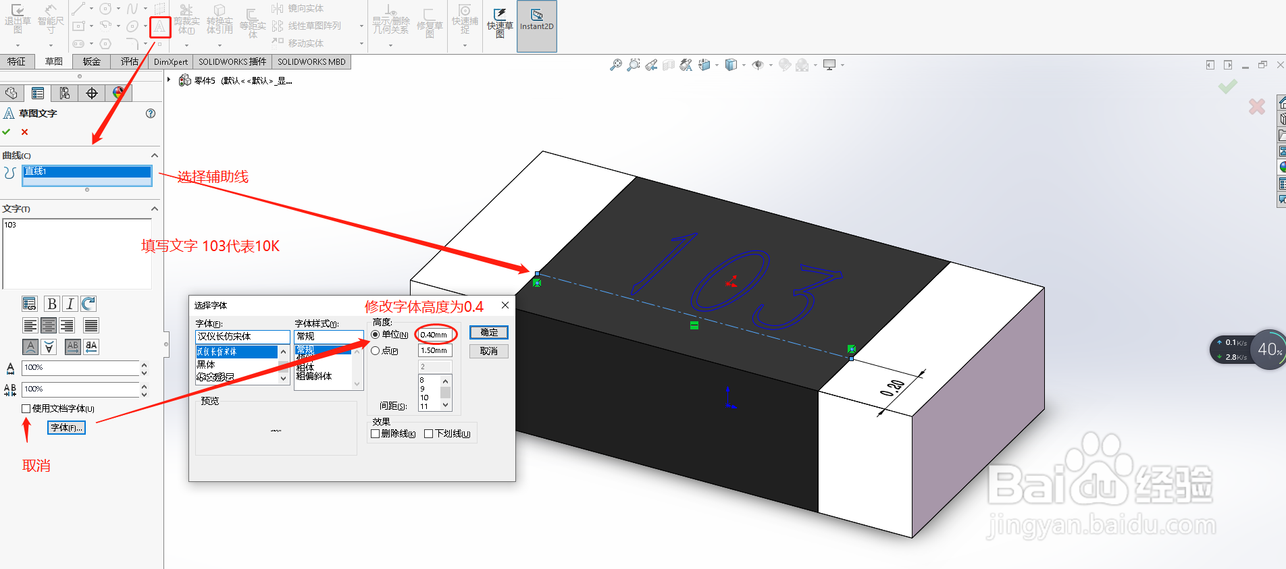Enable Use Document Font (使用文档字体) checkbox
1286x569 pixels.
26,408
